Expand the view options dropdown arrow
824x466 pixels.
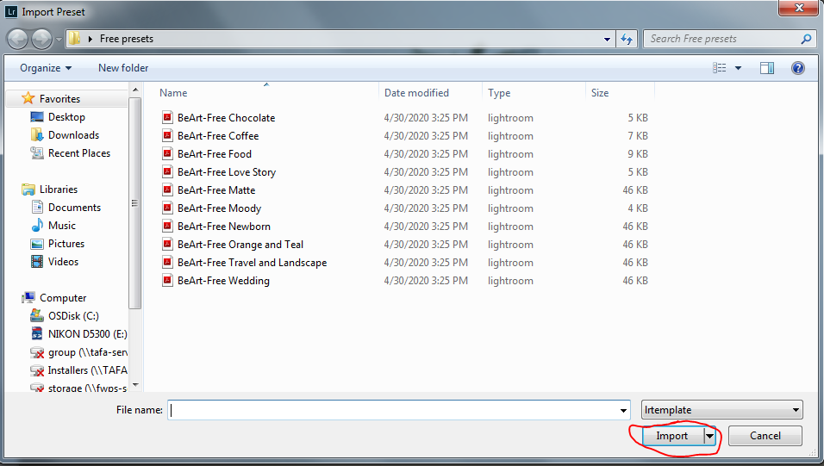(x=738, y=68)
